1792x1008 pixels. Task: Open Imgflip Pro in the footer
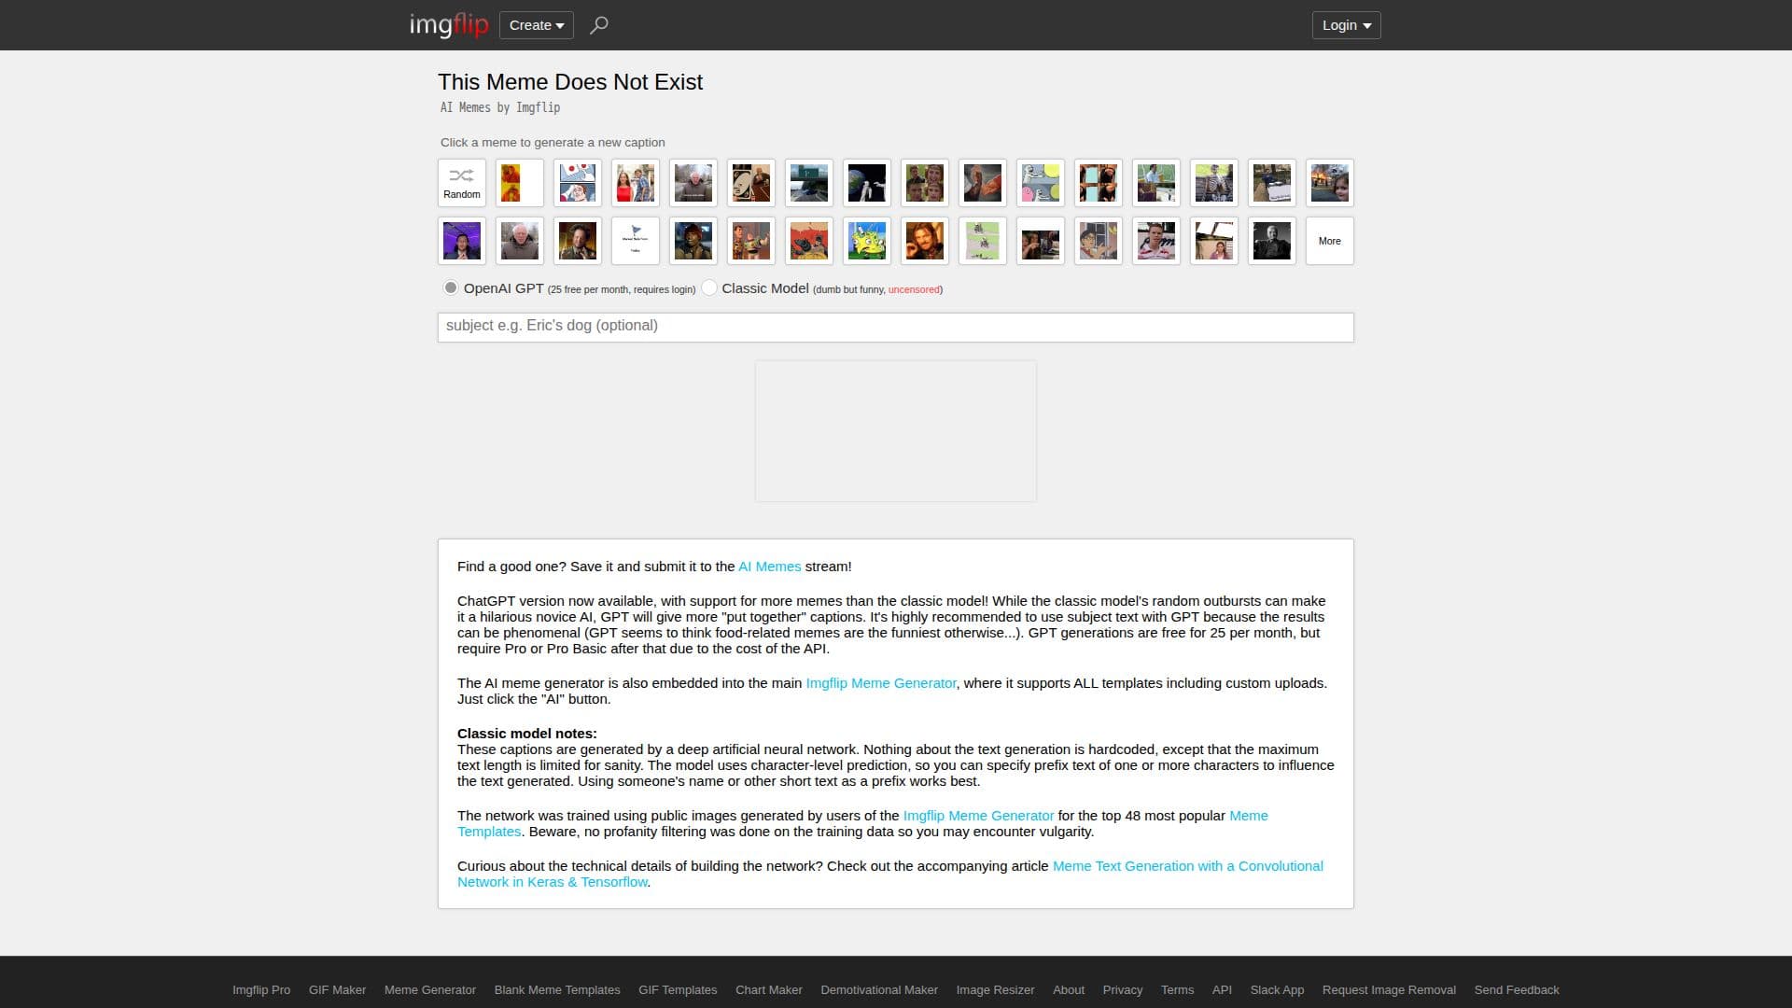(261, 990)
